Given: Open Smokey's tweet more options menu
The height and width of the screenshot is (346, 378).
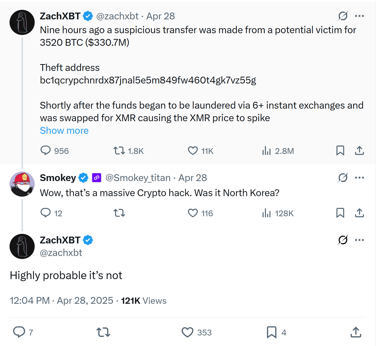Looking at the screenshot, I should pos(359,178).
